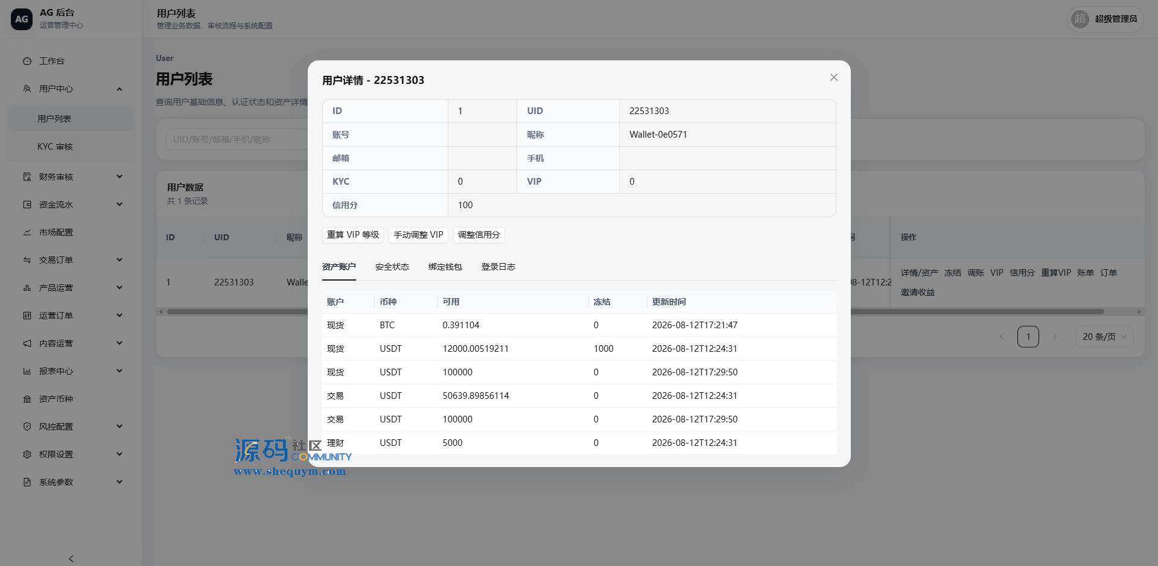The image size is (1158, 566).
Task: Collapse the 用户中心 menu chevron
Action: (x=119, y=89)
